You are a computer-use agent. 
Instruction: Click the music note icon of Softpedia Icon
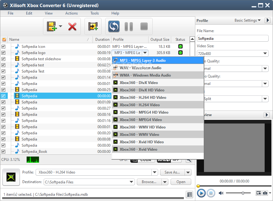[17, 46]
